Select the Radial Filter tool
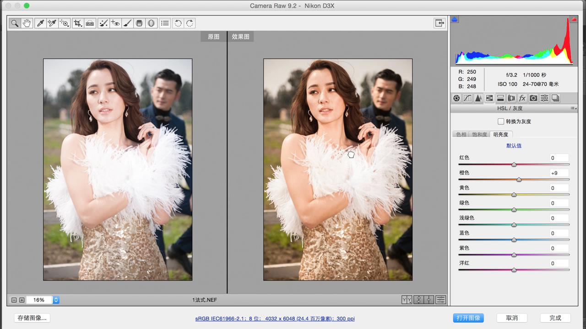This screenshot has width=586, height=329. point(151,23)
